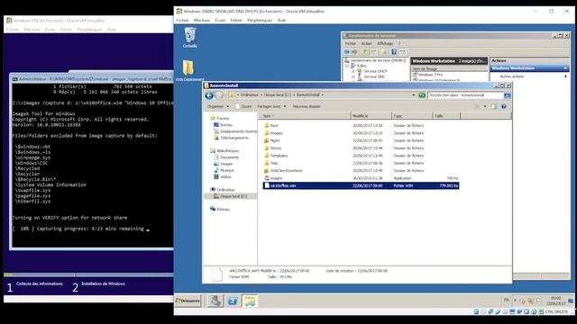Image resolution: width=577 pixels, height=324 pixels.
Task: Click the Démarrer start button
Action: (x=188, y=301)
